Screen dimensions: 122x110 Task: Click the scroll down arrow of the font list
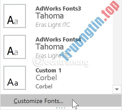pyautogui.click(x=117, y=89)
